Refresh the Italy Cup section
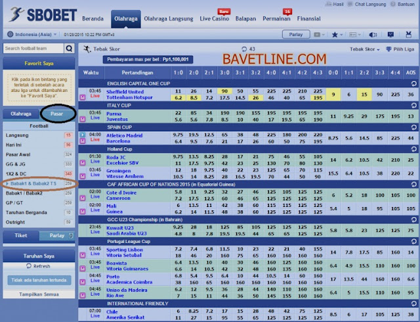This screenshot has width=420, height=322. tap(413, 105)
